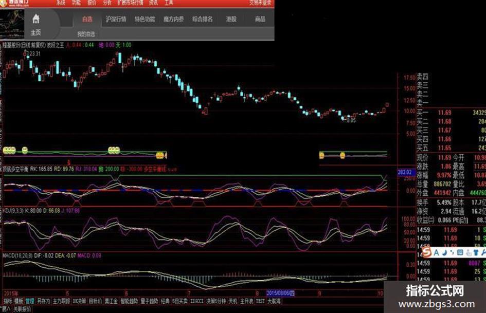
Task: Open the 工具 menu
Action: tap(169, 3)
